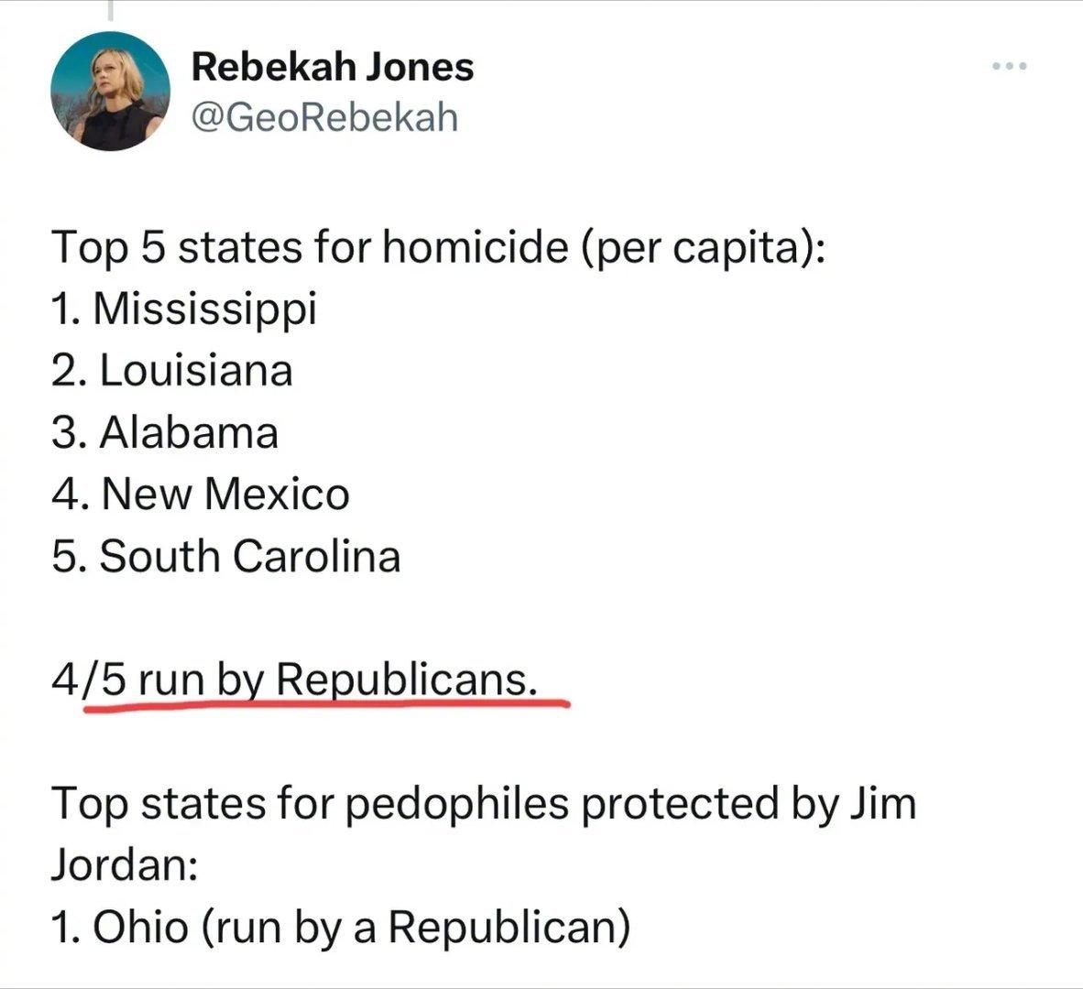Click the '4/5 run by Republicans.' sentence

294,679
